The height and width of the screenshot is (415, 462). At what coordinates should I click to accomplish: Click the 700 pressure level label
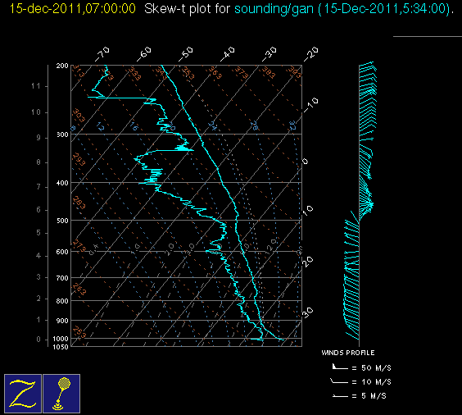[x=62, y=278]
